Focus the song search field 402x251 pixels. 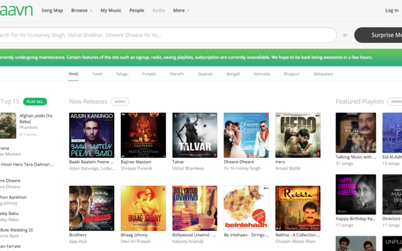point(168,35)
